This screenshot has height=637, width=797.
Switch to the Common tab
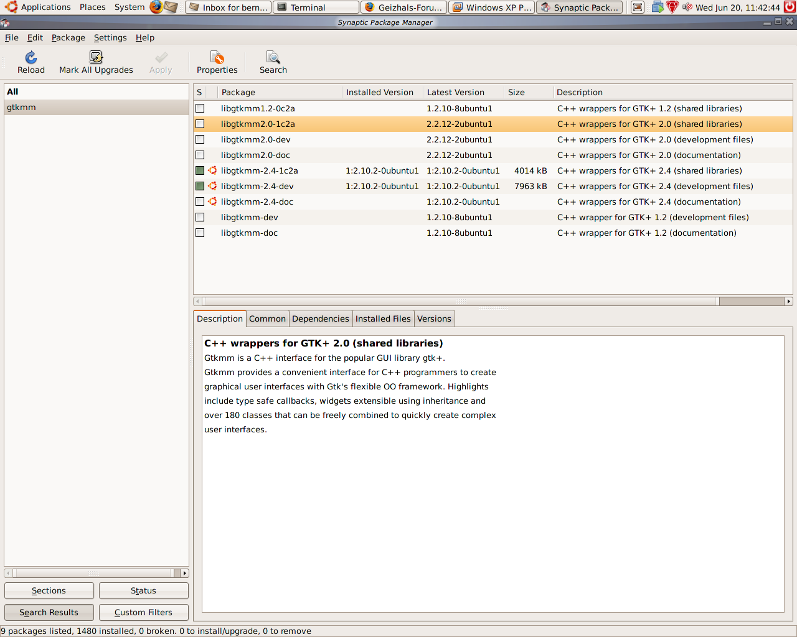point(268,318)
